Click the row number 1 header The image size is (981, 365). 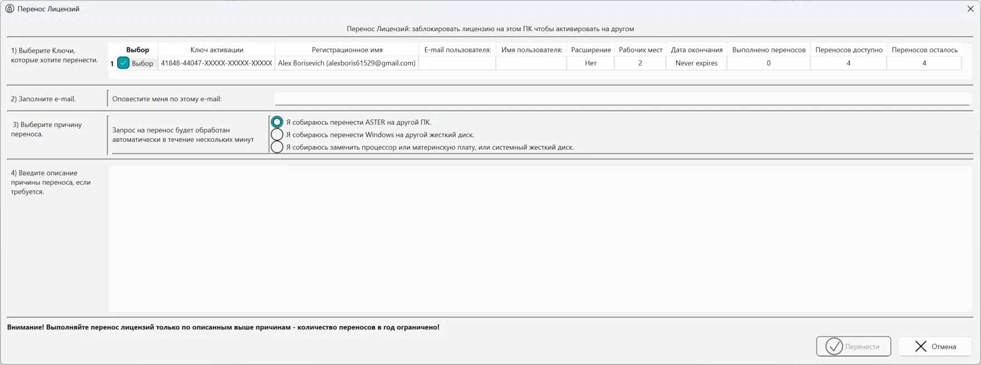[x=112, y=63]
